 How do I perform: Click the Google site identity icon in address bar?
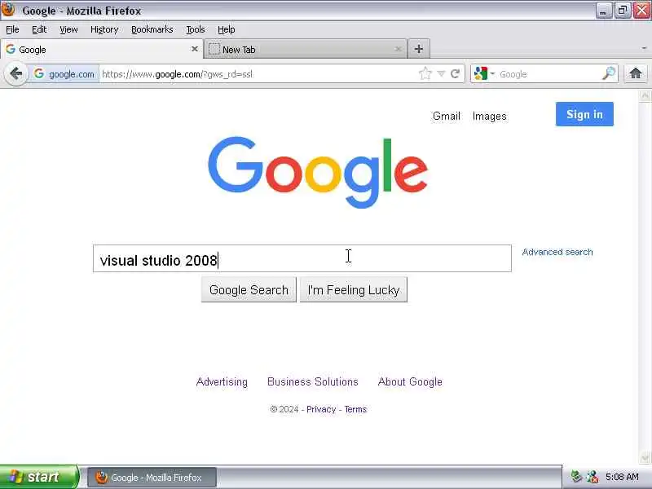38,73
